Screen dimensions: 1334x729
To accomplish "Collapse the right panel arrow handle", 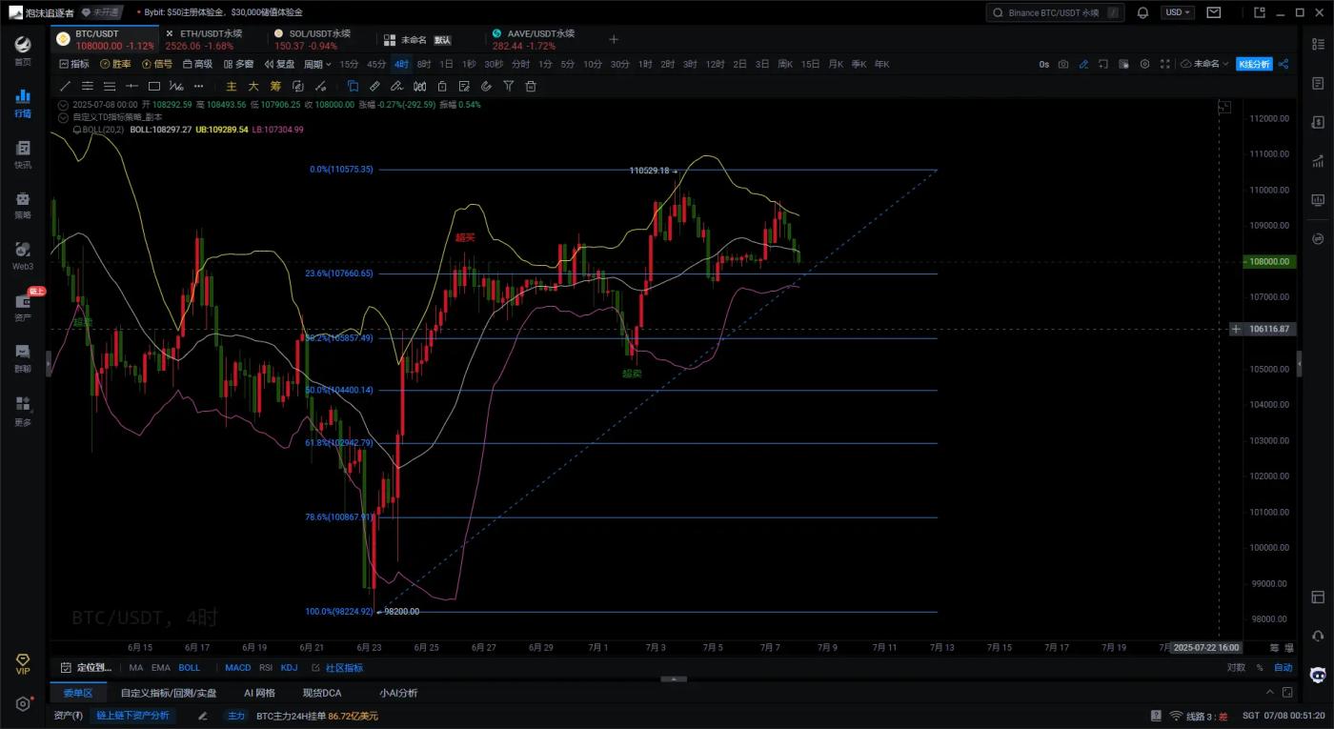I will click(1298, 363).
